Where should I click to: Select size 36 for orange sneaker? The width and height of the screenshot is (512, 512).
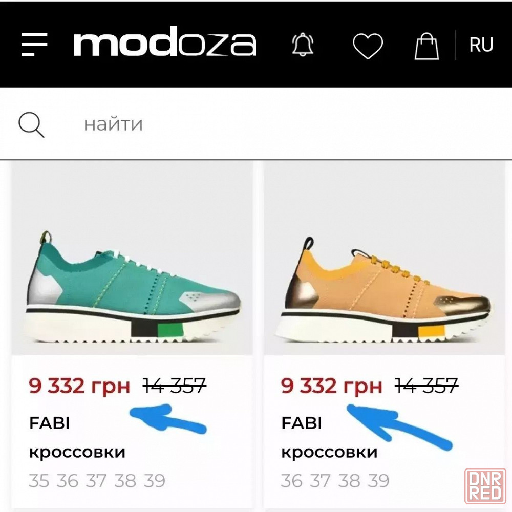(x=292, y=481)
